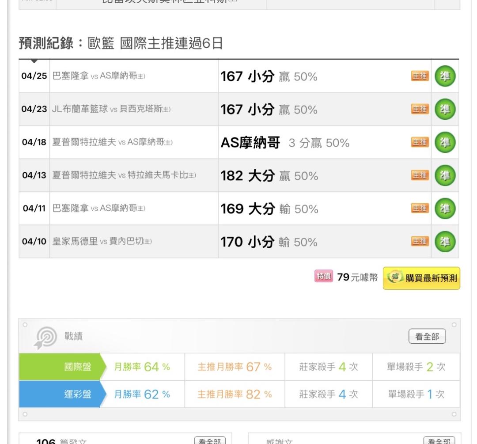Click 主推月勝率 82% in 運彩盤 row

(234, 394)
